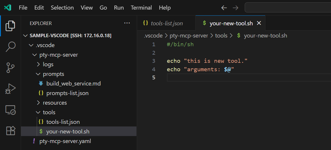331x150 pixels.
Task: Expand the resources folder
Action: click(79, 103)
